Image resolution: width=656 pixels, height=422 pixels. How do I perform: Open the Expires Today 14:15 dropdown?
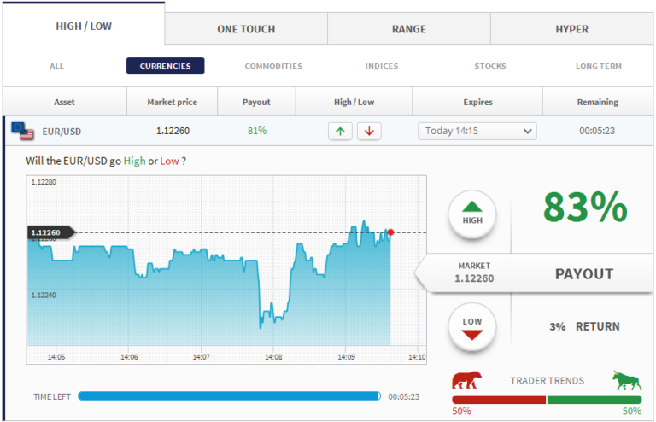coord(477,131)
